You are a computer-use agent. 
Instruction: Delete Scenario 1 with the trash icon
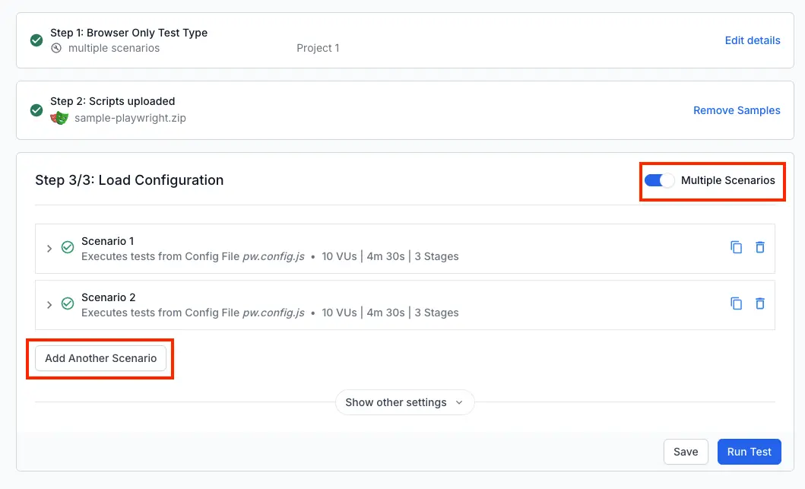pos(760,247)
